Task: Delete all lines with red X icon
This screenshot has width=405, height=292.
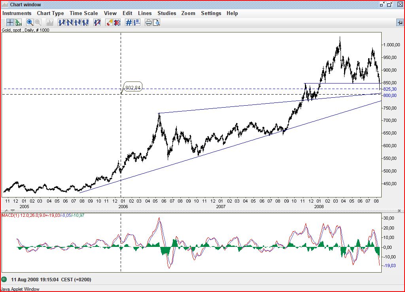Action: click(x=117, y=23)
